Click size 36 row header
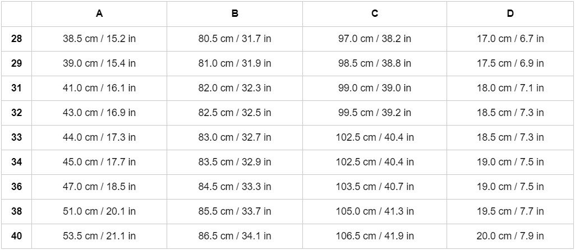Screen dimensions: 575x250 tap(17, 187)
